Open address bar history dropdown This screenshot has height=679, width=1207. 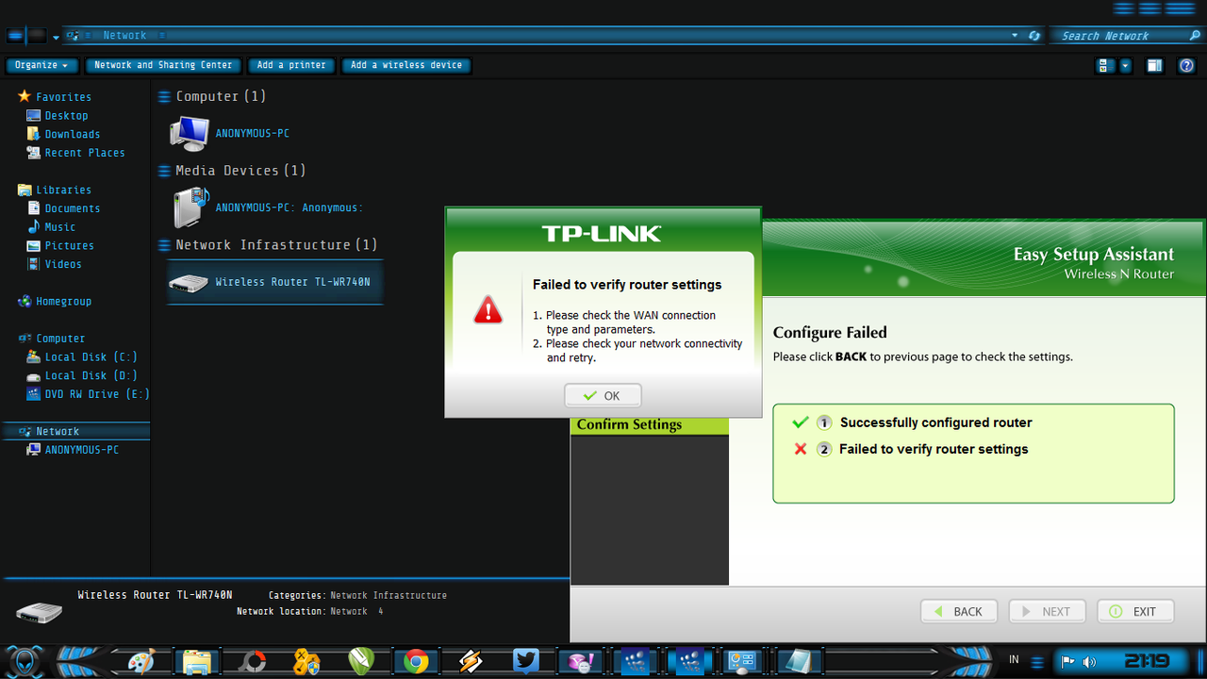coord(1015,36)
